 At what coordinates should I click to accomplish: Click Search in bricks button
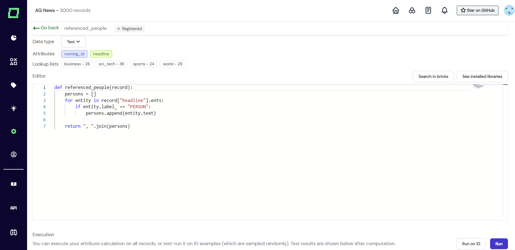(x=433, y=76)
